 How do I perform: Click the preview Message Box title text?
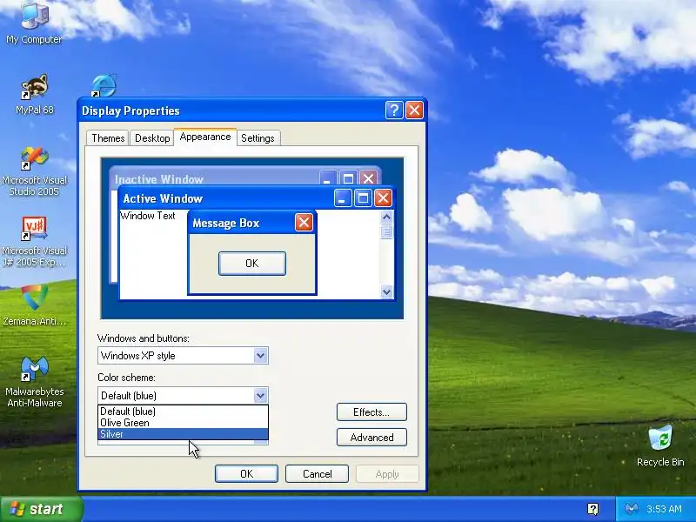tap(225, 223)
